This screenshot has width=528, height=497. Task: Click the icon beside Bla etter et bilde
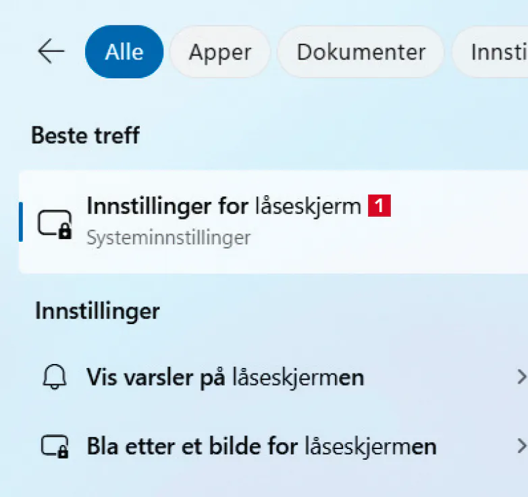point(55,446)
